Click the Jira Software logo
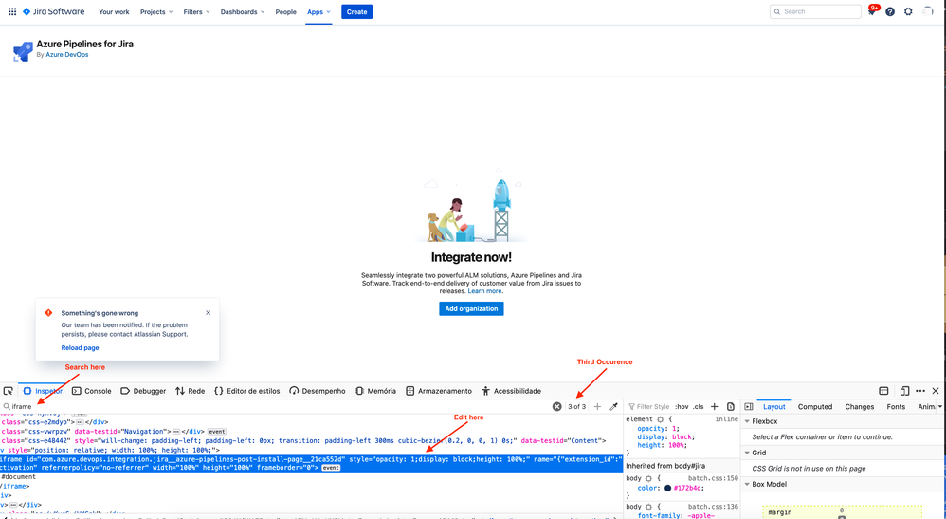The height and width of the screenshot is (519, 946). 54,11
